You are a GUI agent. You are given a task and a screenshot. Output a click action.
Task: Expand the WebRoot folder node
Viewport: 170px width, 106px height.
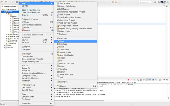[x=7, y=43]
